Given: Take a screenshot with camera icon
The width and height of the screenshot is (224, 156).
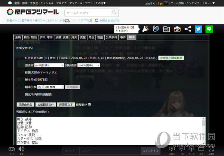Looking at the screenshot, I should click(x=177, y=29).
